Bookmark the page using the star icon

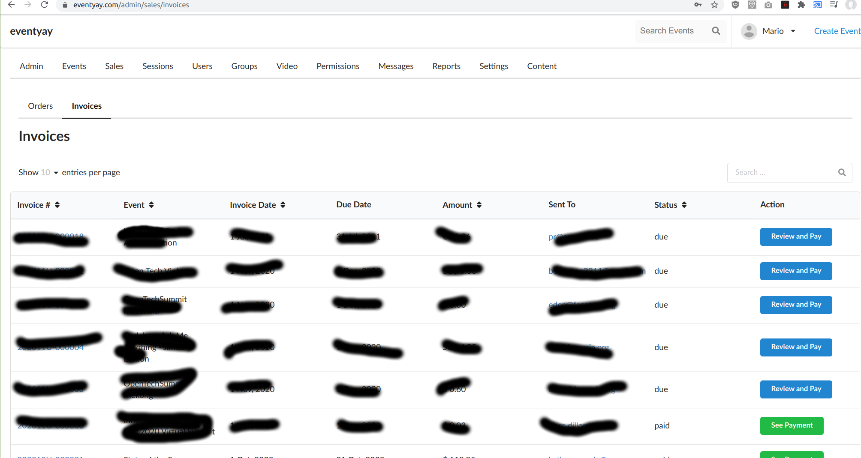[715, 5]
